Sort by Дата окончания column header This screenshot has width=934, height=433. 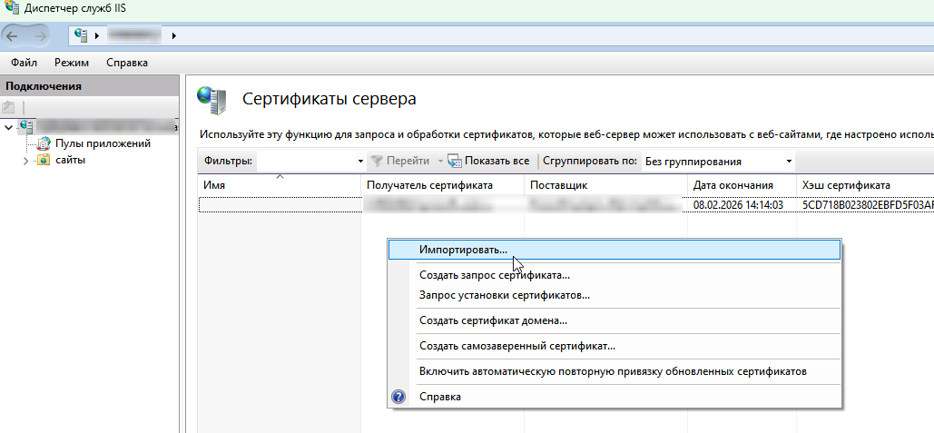pyautogui.click(x=732, y=184)
